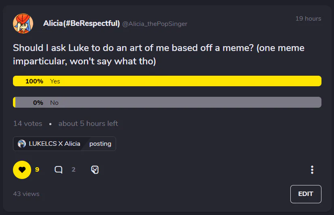
Task: Click the about 5 hours left text
Action: [x=88, y=123]
